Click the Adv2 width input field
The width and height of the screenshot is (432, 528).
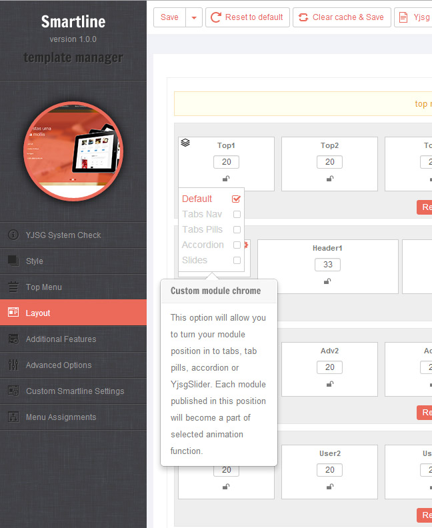pyautogui.click(x=329, y=367)
